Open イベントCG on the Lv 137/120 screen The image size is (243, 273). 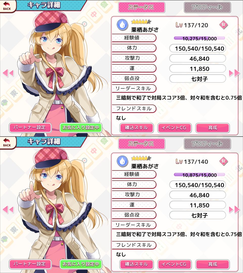pos(174,128)
